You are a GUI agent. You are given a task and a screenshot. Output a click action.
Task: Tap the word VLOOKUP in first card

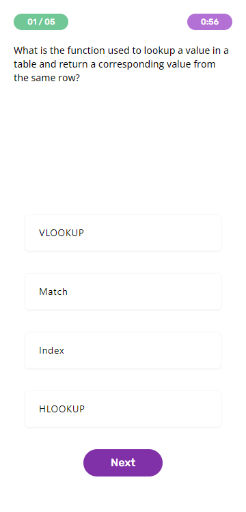click(61, 233)
